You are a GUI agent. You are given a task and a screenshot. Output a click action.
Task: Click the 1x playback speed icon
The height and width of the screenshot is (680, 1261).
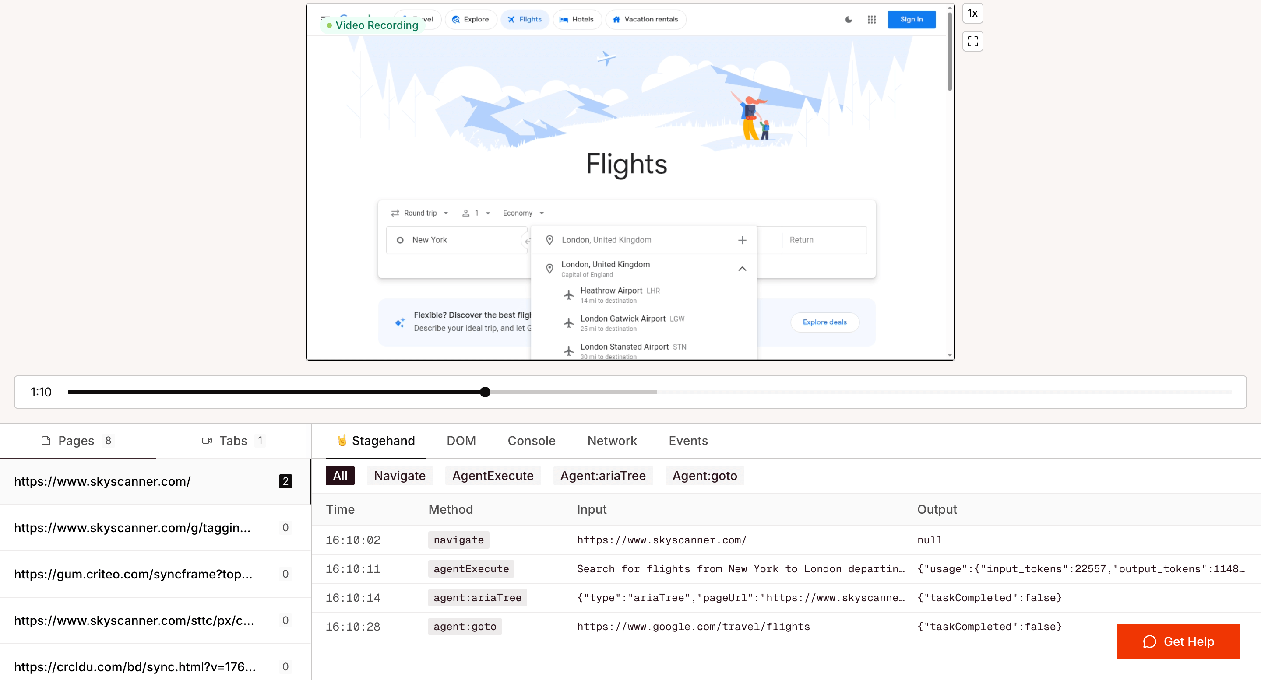972,13
